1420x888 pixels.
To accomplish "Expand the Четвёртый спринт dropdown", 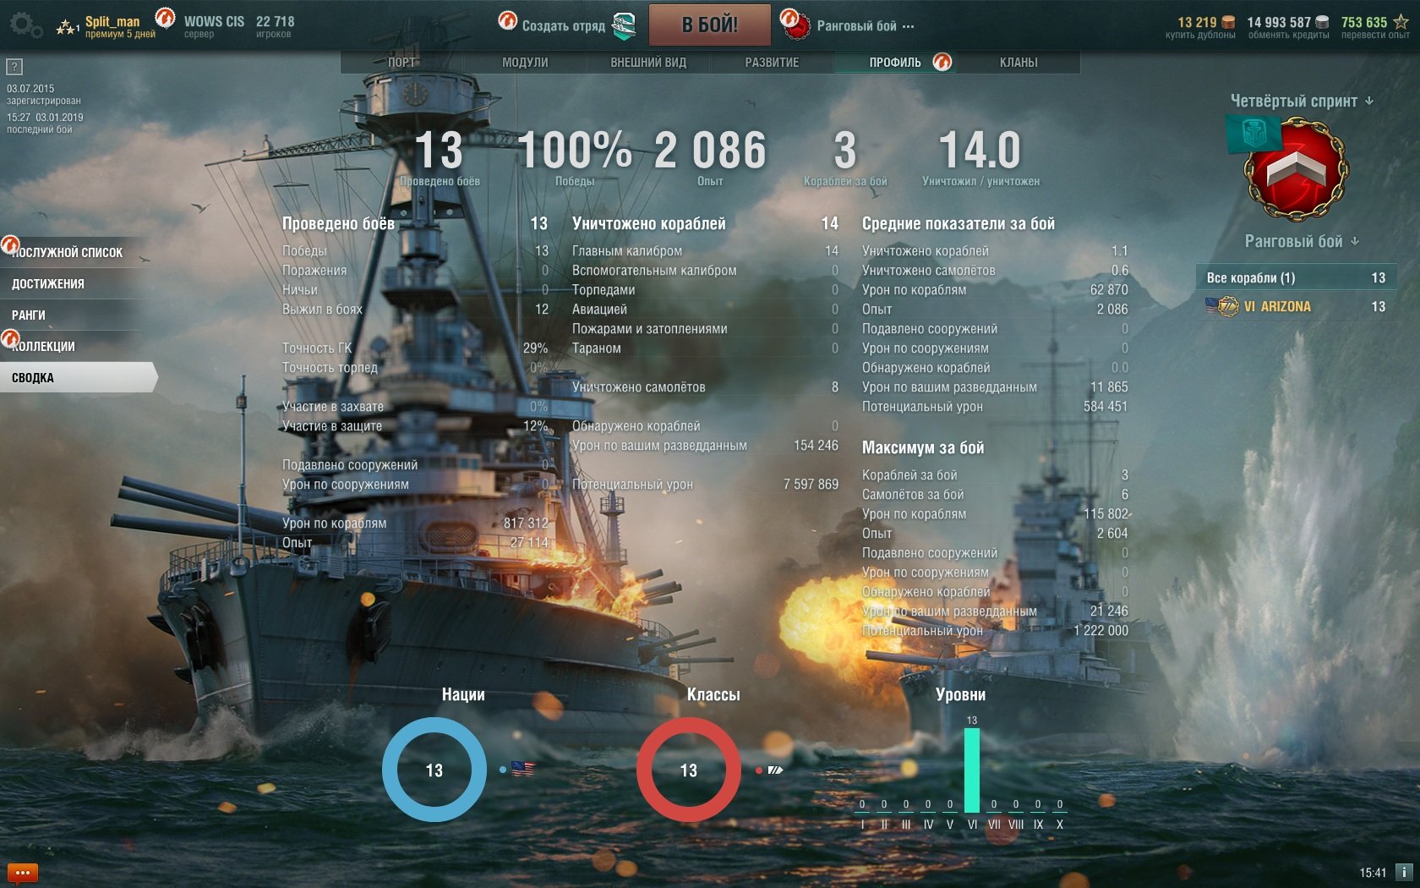I will click(1302, 101).
